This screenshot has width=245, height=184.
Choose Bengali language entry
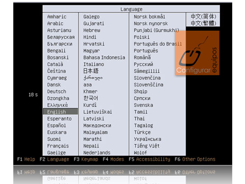(x=56, y=51)
